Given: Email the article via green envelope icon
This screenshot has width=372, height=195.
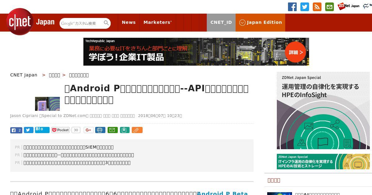Looking at the screenshot, I should pyautogui.click(x=113, y=130).
